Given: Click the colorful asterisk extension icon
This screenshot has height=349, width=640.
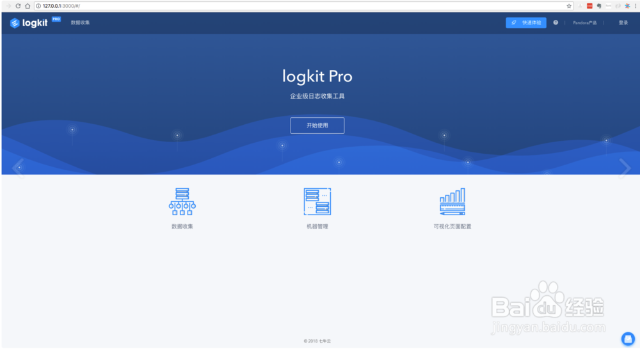Looking at the screenshot, I should coord(627,6).
